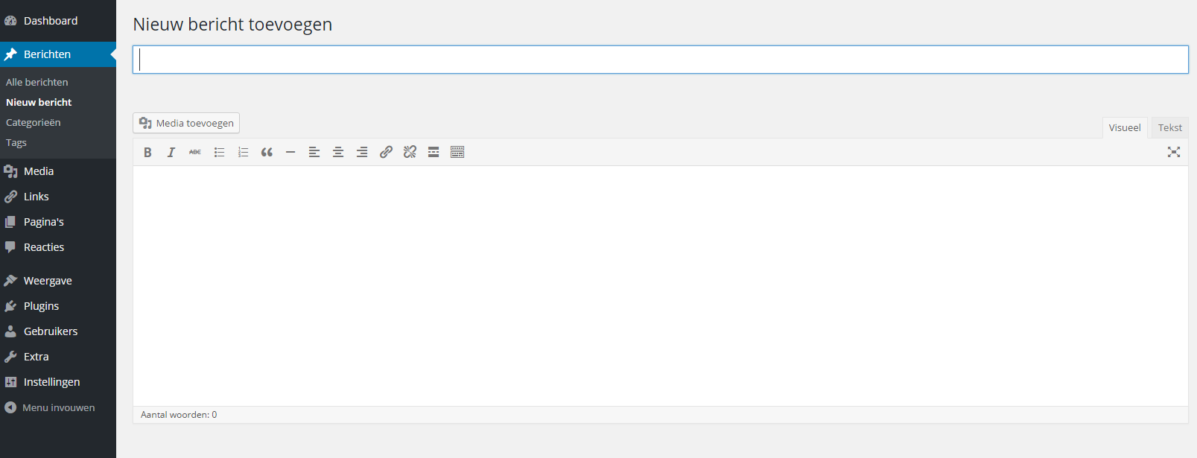Apply italic formatting
The image size is (1197, 458).
(171, 152)
